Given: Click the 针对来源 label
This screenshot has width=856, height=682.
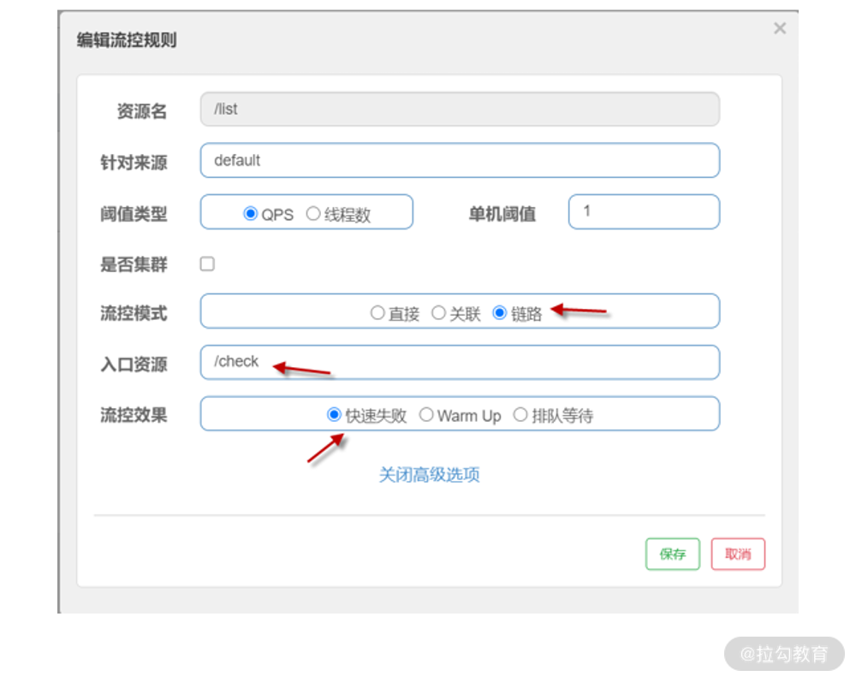Looking at the screenshot, I should point(134,163).
